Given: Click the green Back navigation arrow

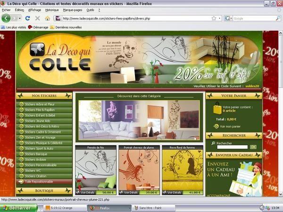Looking at the screenshot, I should tap(6, 18).
